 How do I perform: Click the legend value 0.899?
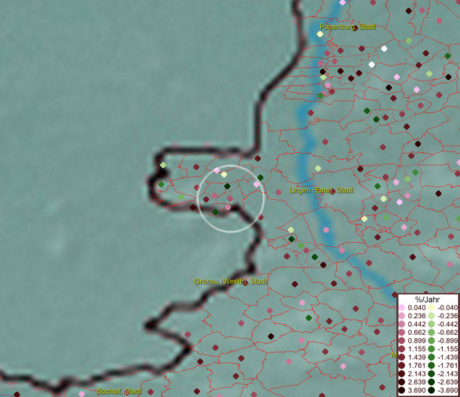pos(416,341)
